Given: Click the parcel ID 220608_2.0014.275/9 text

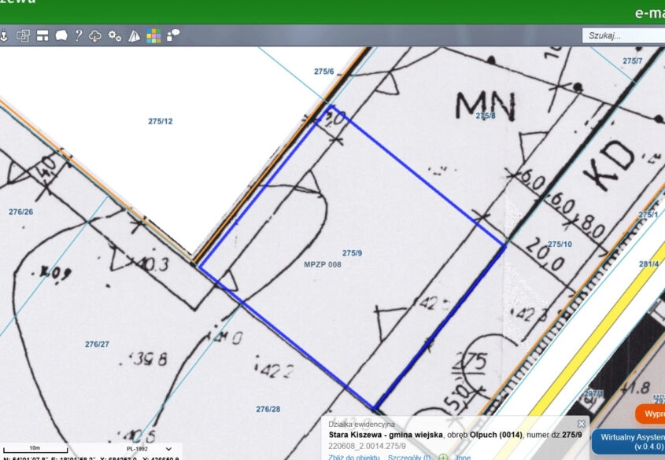Looking at the screenshot, I should (367, 446).
